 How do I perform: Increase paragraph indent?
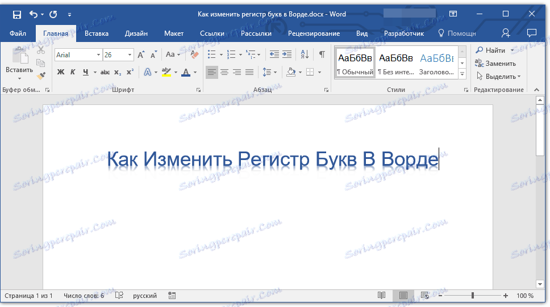pos(287,54)
